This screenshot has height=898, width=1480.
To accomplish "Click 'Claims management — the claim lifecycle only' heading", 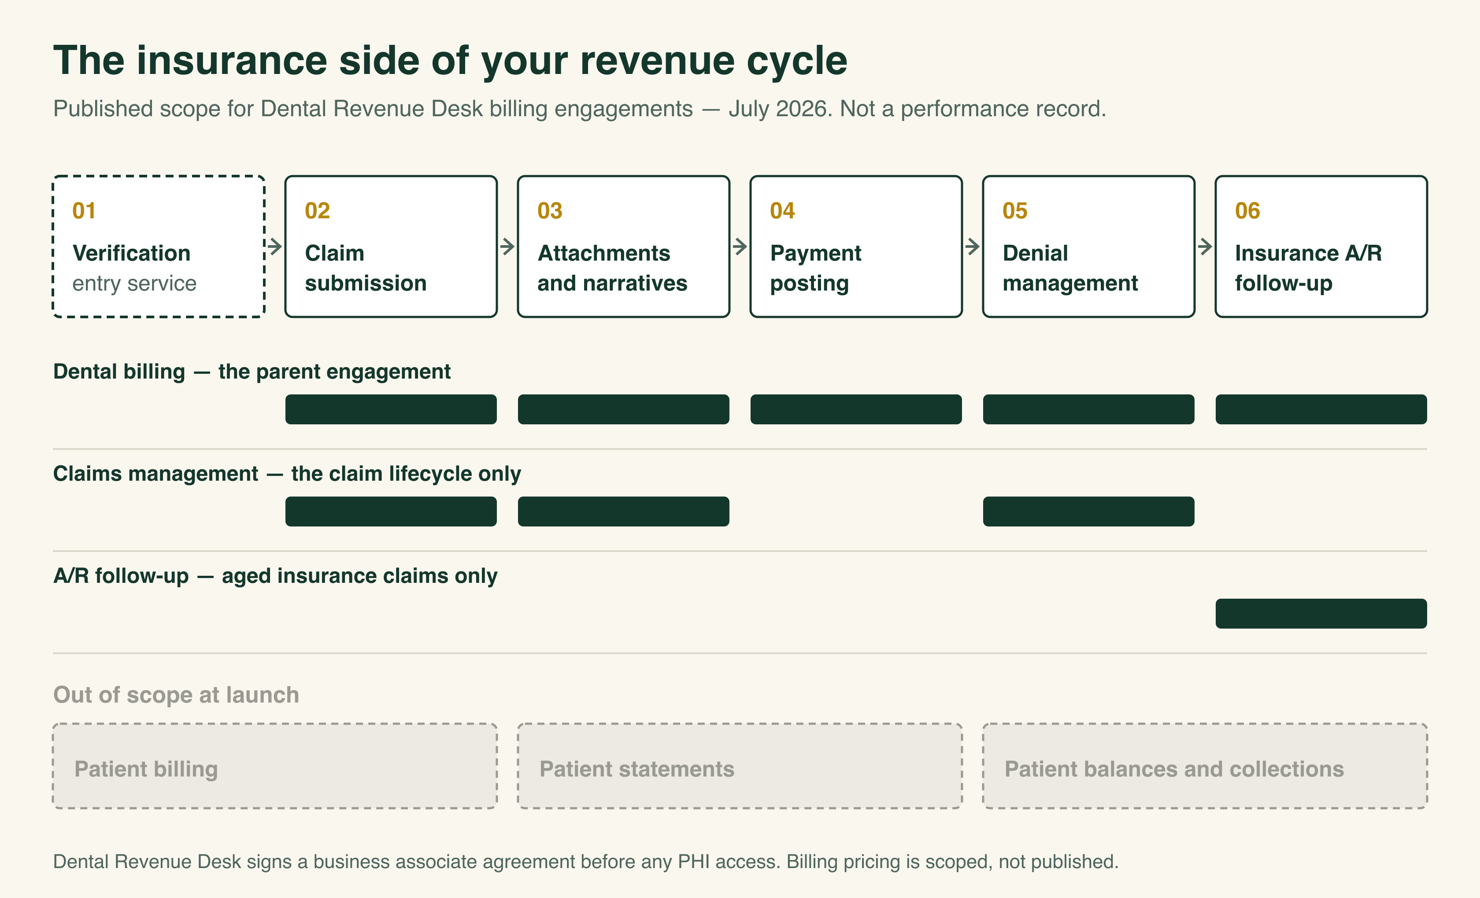I will 287,474.
